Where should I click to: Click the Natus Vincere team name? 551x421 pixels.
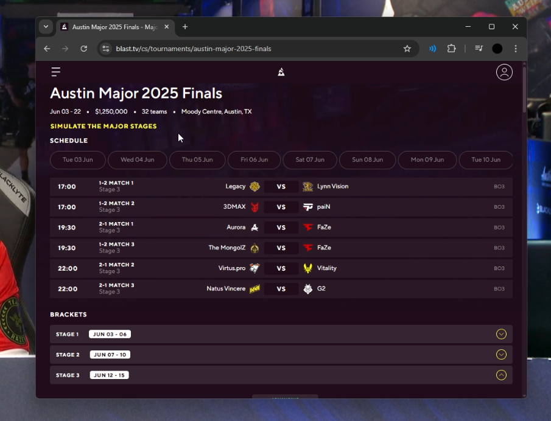[x=226, y=288]
